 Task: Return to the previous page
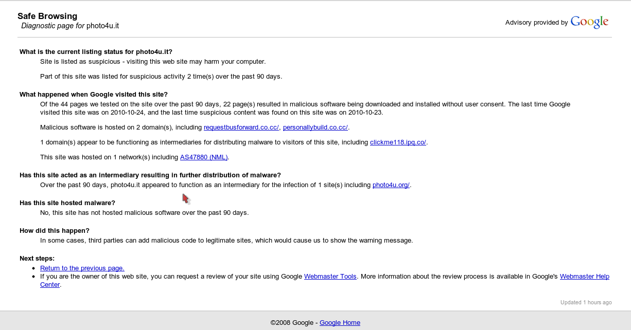coord(82,268)
